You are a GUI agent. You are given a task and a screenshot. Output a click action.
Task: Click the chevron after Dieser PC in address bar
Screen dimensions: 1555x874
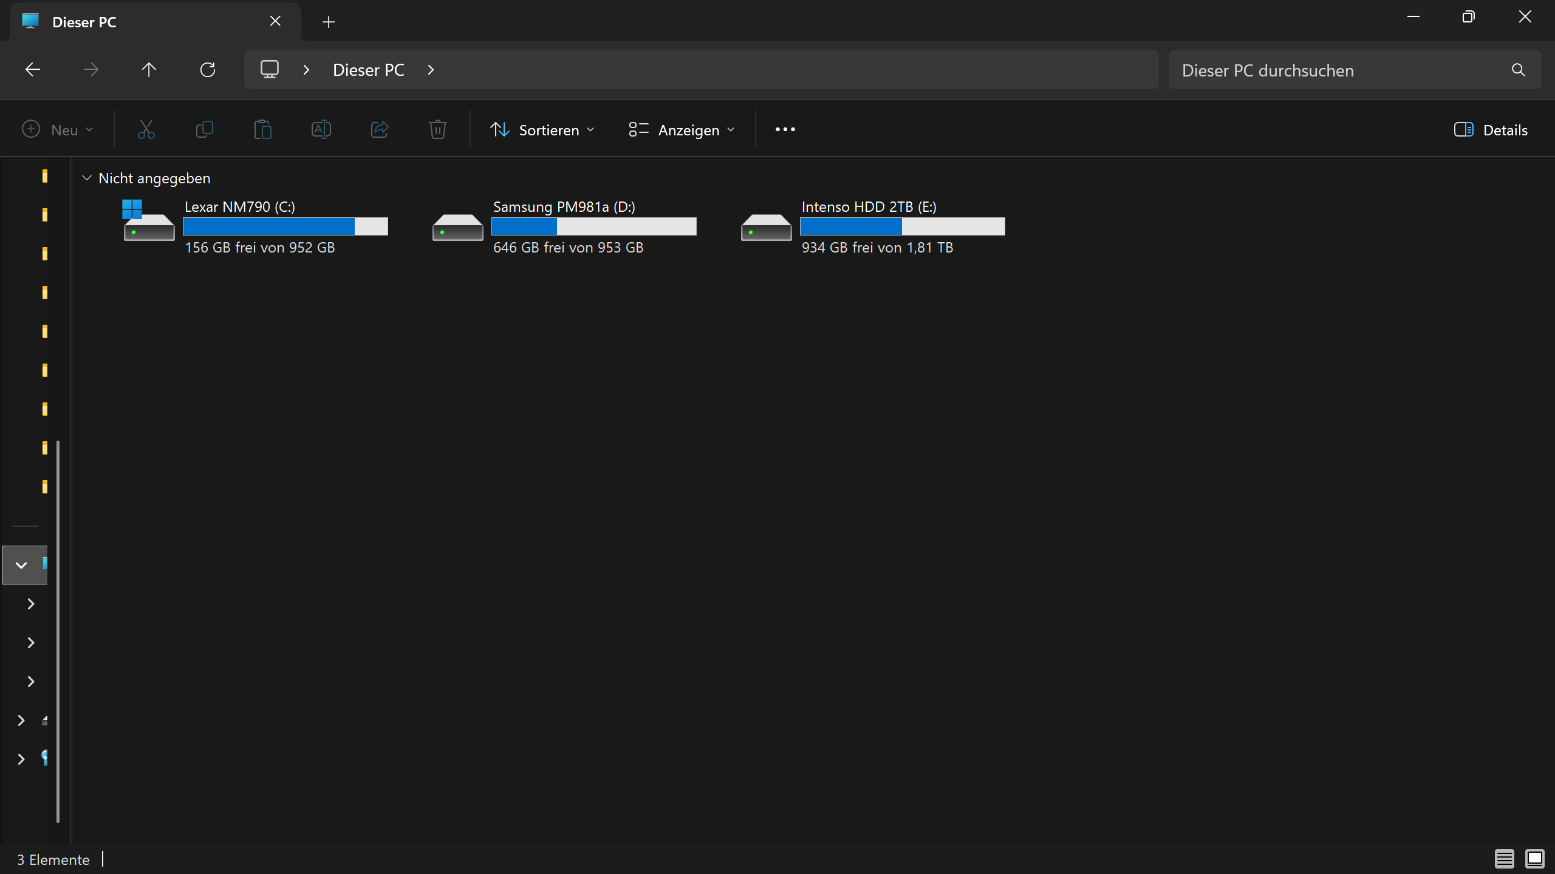[431, 70]
